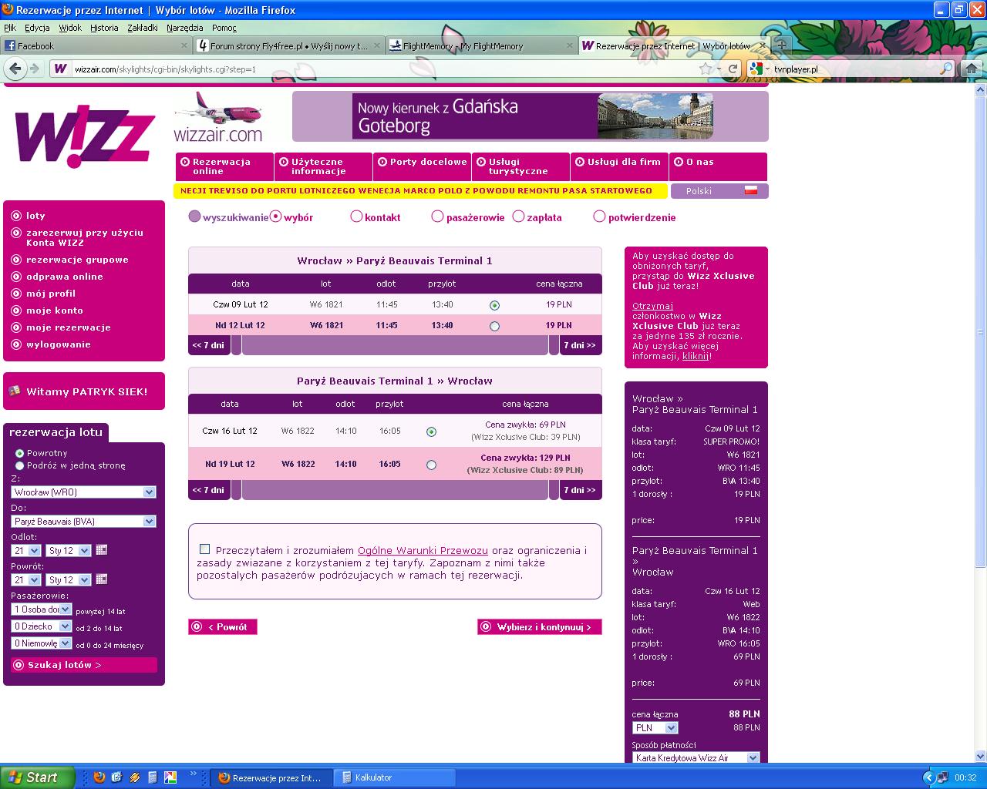Image resolution: width=987 pixels, height=789 pixels.
Task: Open a new tab with the plus button
Action: [782, 45]
